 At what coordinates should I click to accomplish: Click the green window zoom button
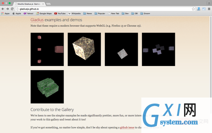pyautogui.click(x=10, y=3)
